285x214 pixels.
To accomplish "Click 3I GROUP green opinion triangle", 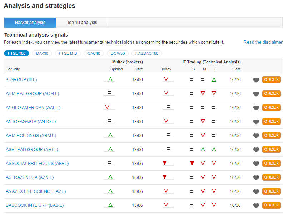I will click(x=110, y=79).
